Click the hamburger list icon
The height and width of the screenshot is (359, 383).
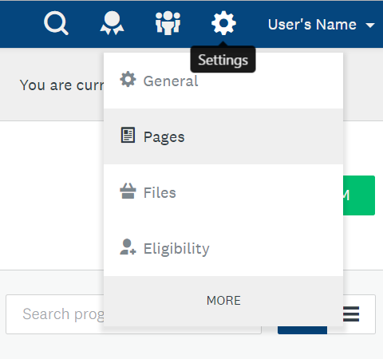pos(351,314)
